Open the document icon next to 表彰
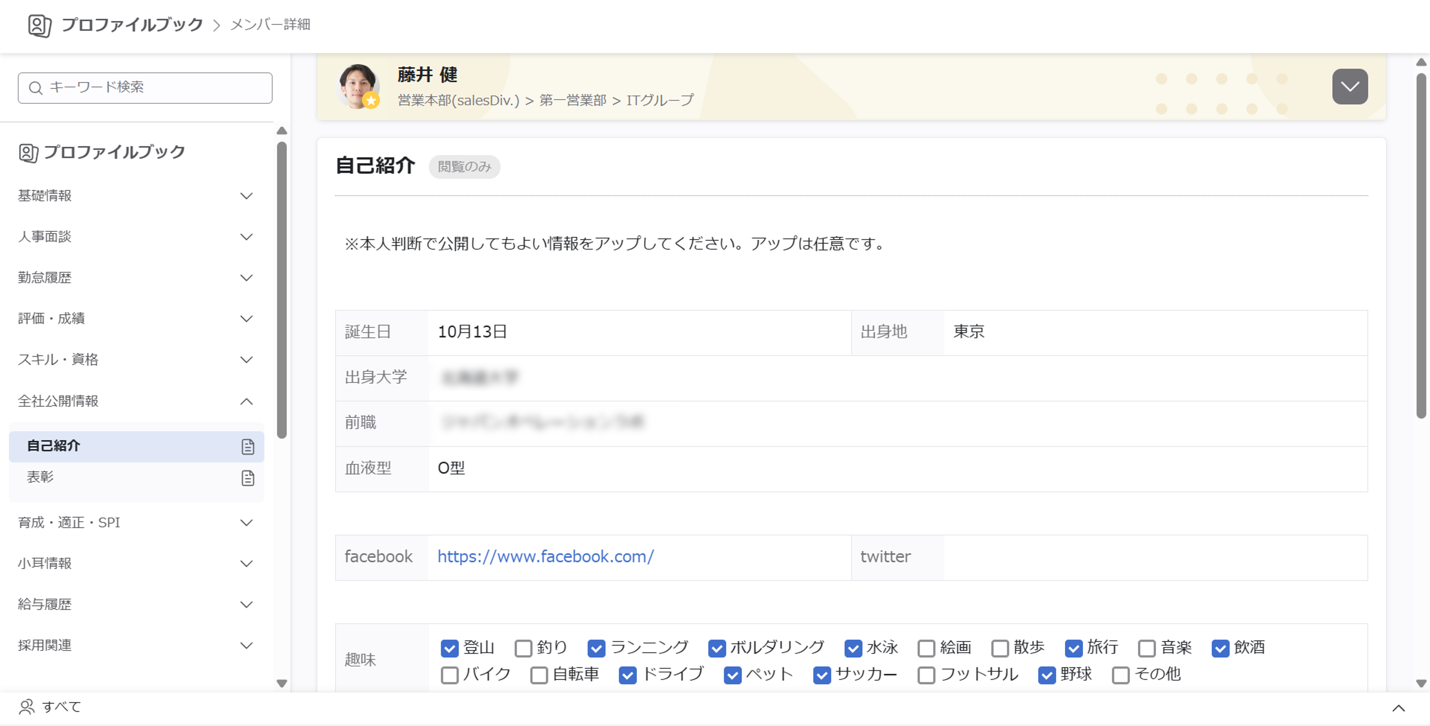Viewport: 1430px width, 726px height. [x=248, y=477]
